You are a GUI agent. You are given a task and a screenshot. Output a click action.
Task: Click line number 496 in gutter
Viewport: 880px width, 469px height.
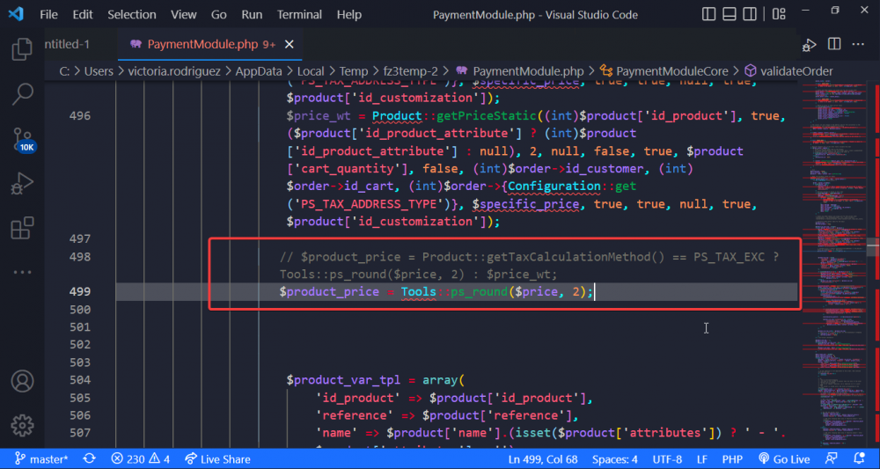click(x=80, y=115)
